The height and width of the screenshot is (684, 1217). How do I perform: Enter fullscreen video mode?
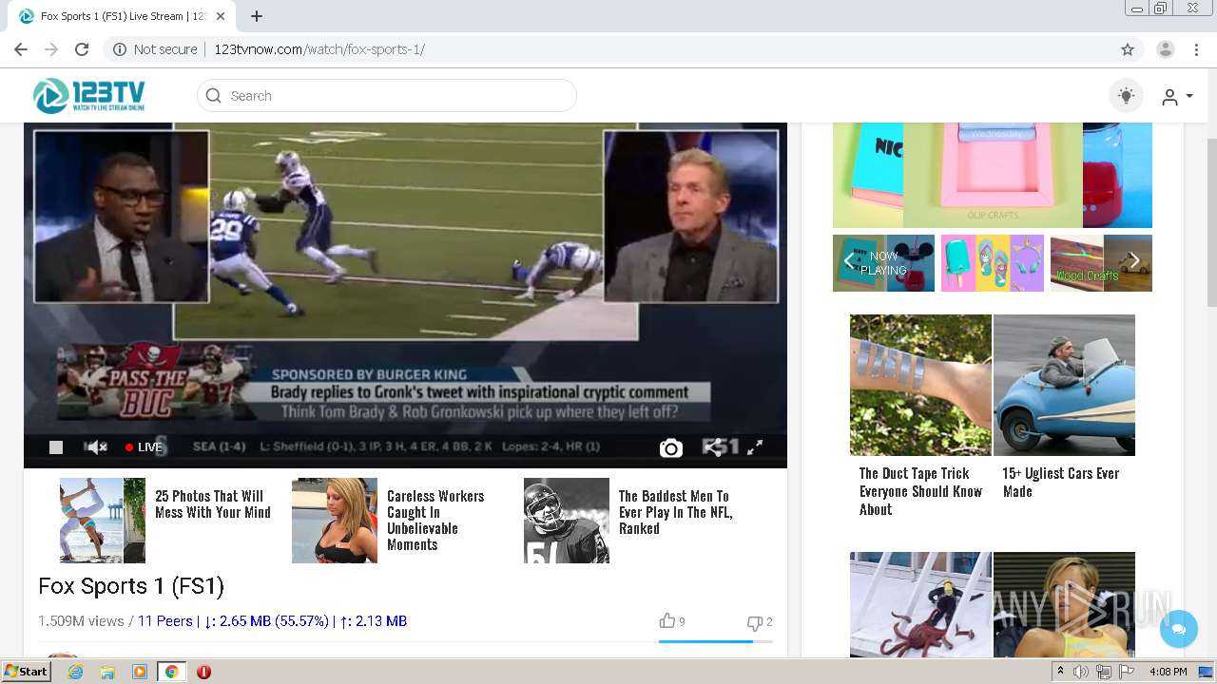point(755,446)
